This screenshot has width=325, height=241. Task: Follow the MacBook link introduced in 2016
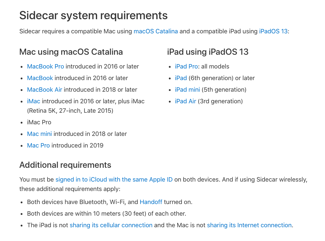[x=40, y=78]
